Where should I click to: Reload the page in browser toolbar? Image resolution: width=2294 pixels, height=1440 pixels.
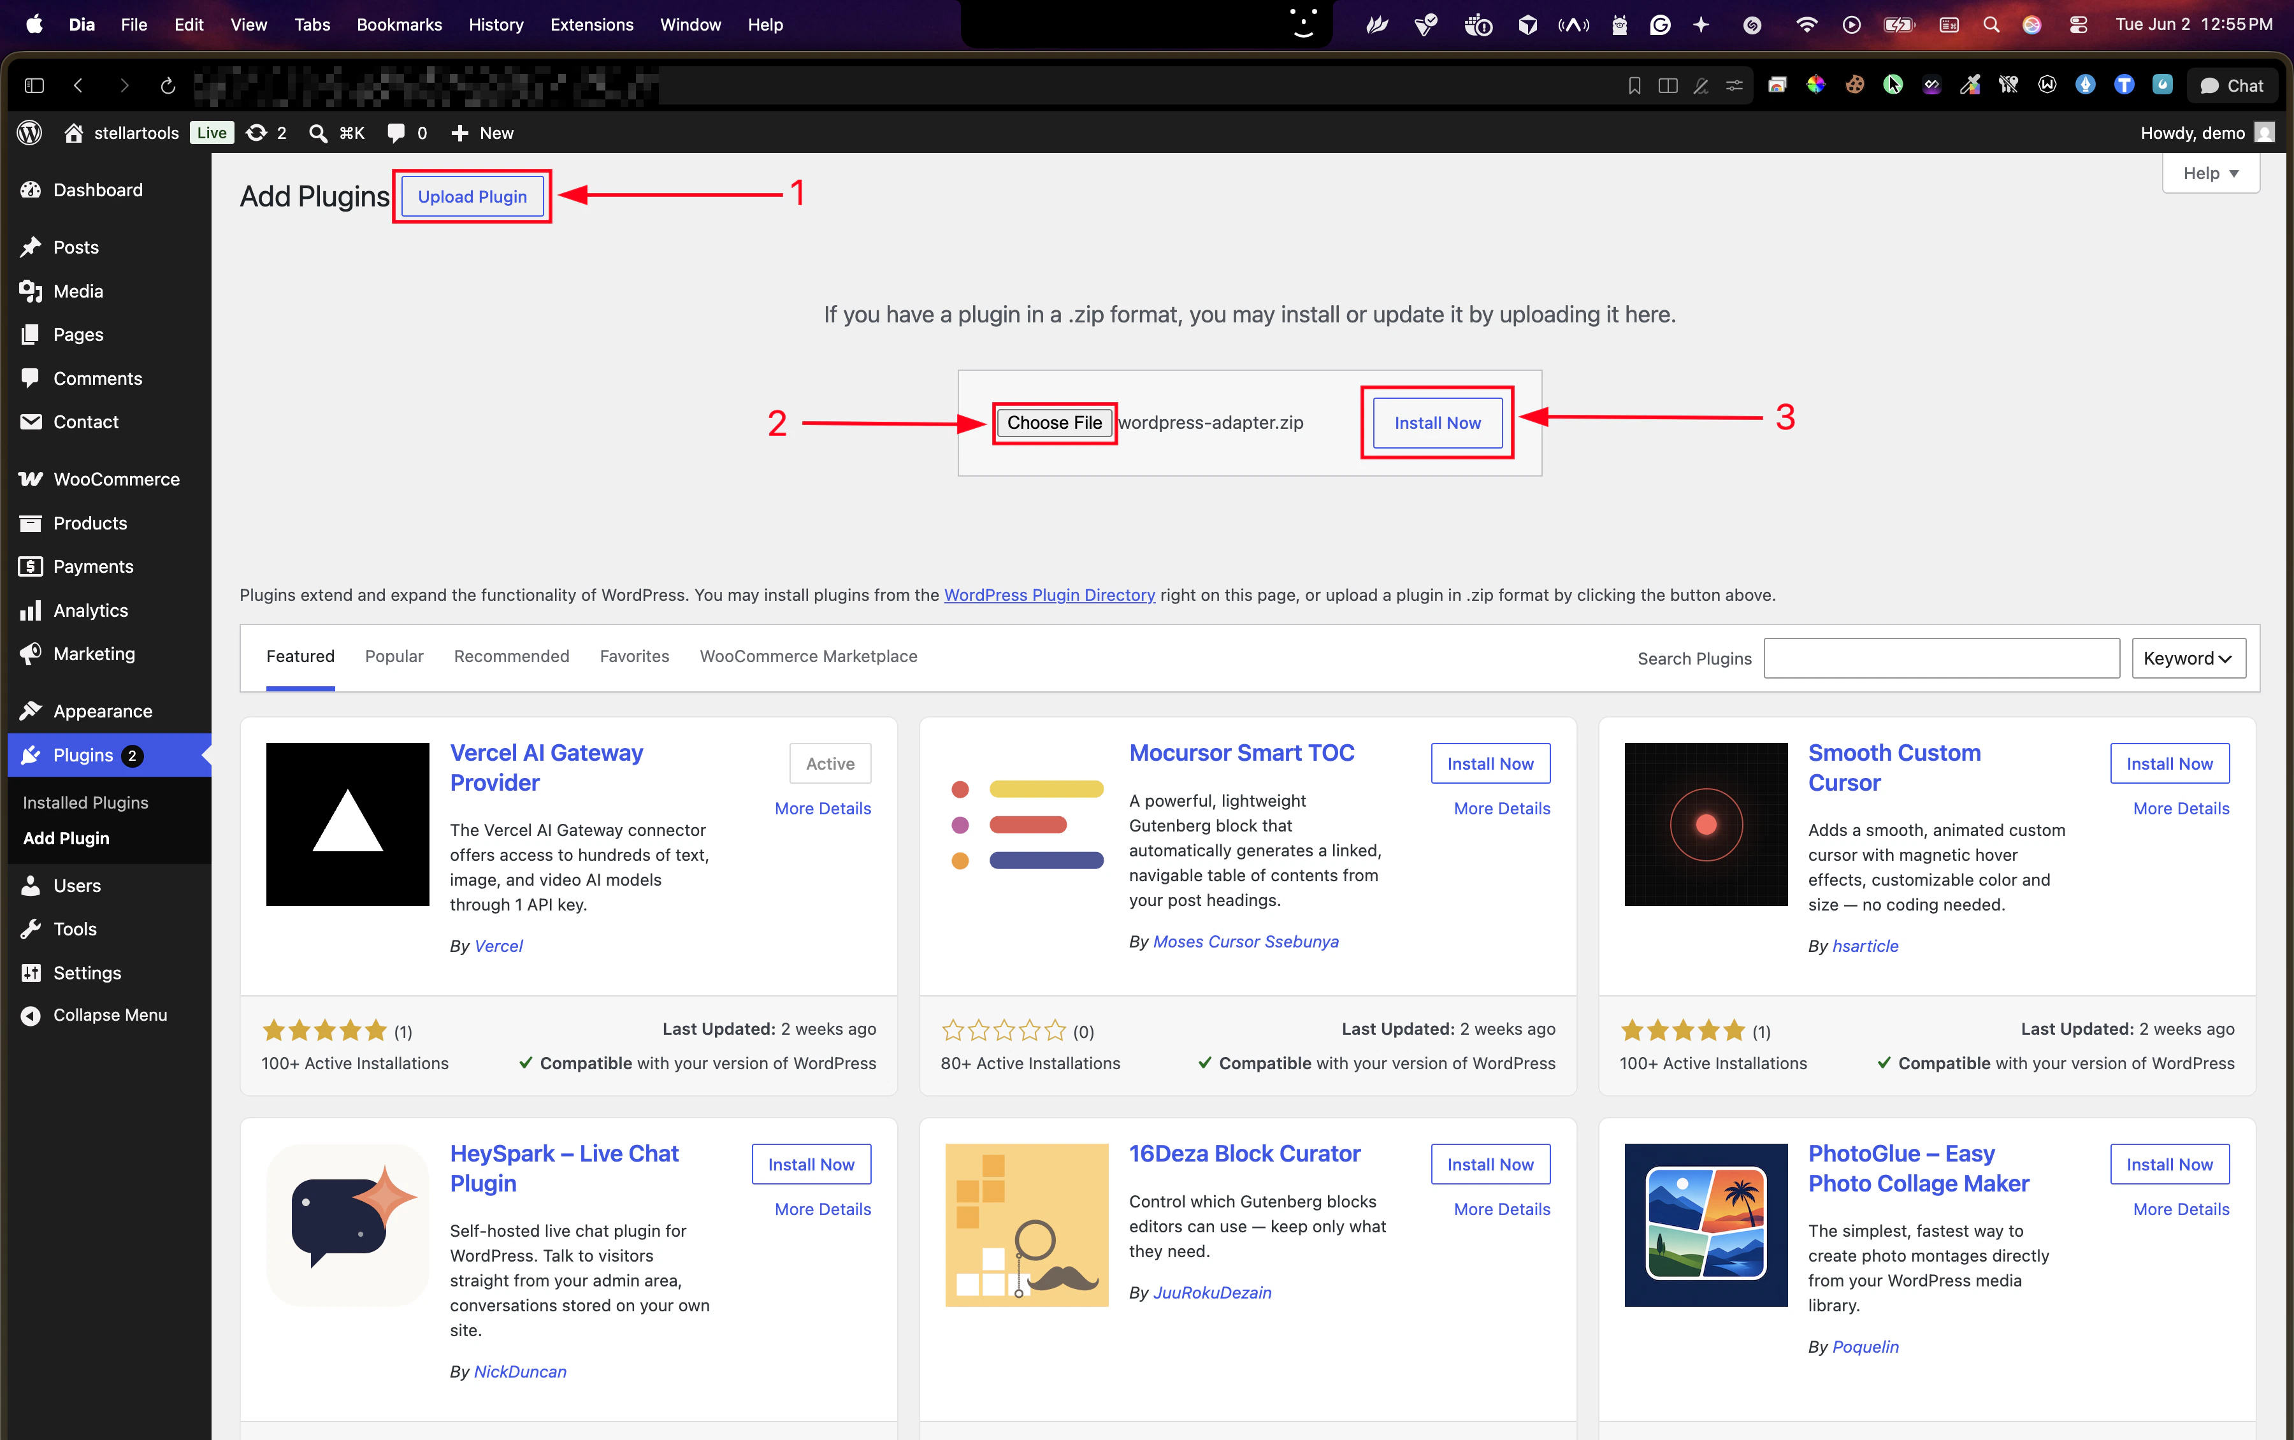pos(168,86)
